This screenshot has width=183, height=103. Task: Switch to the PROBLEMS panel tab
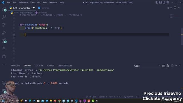(15, 66)
